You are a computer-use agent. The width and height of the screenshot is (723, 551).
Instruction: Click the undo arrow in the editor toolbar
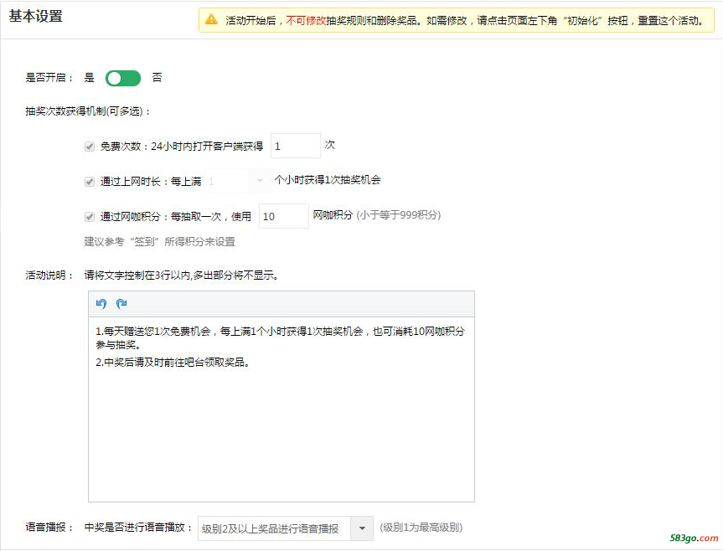101,304
